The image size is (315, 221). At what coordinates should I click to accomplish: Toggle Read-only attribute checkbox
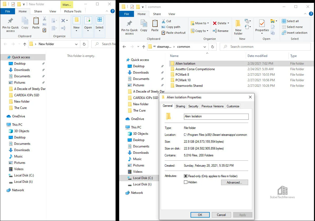tap(186, 176)
